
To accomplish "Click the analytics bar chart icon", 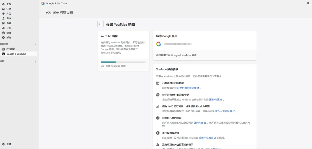I will [3, 28].
